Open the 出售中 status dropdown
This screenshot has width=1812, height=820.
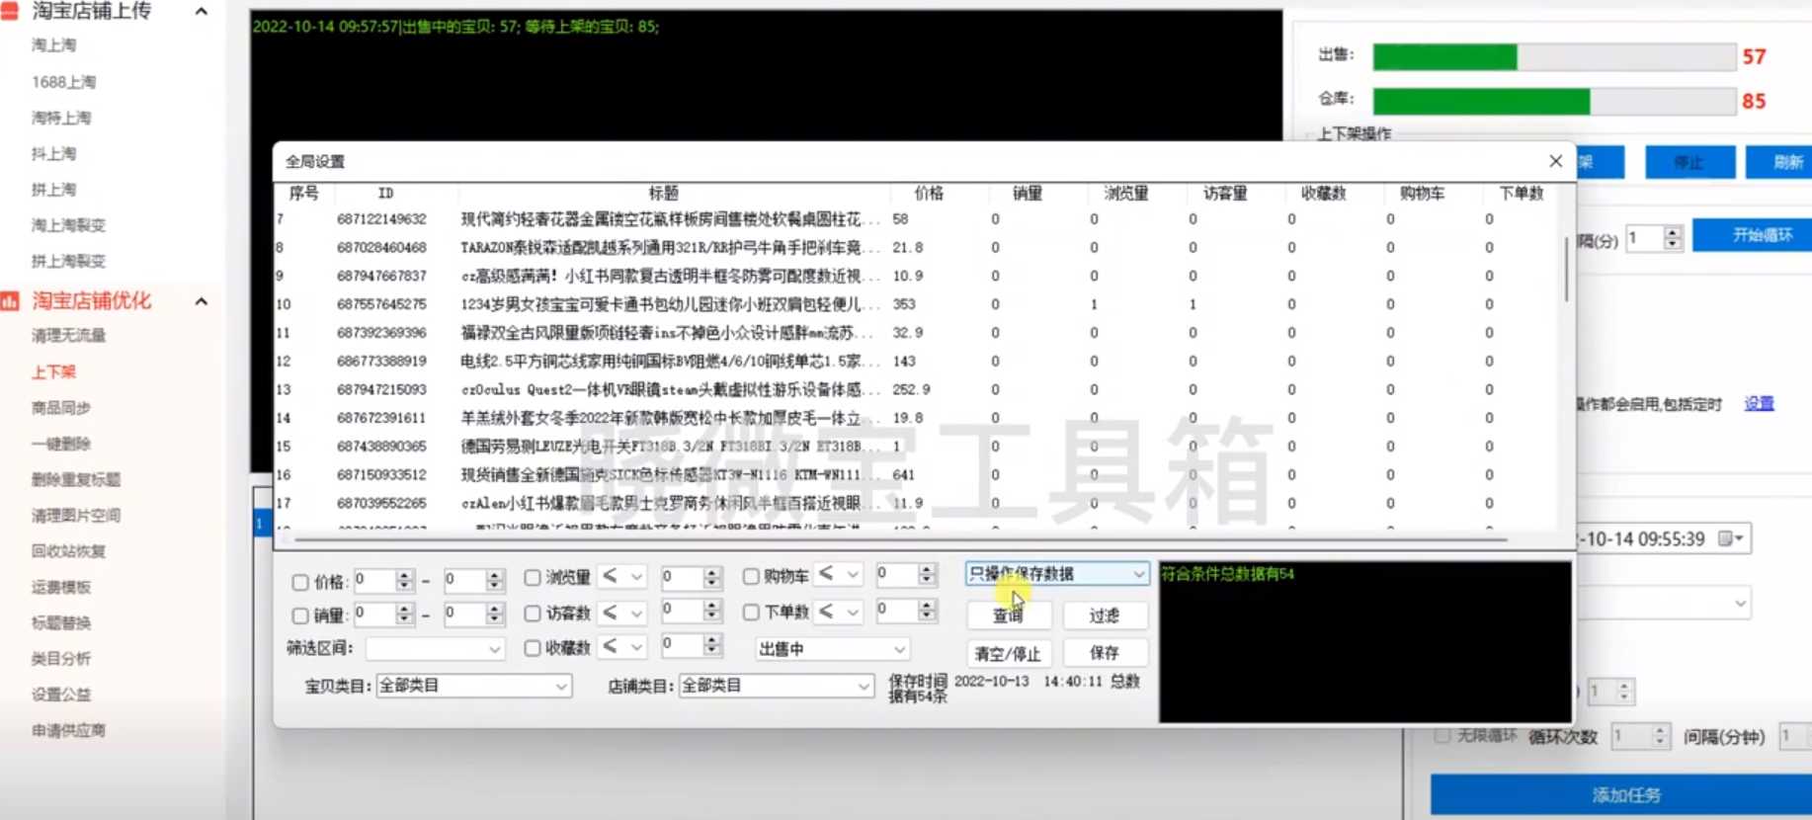pos(832,649)
